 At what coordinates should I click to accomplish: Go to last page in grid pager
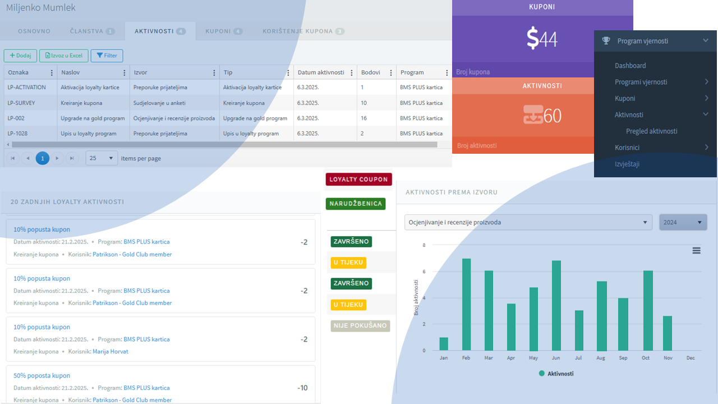(x=71, y=158)
